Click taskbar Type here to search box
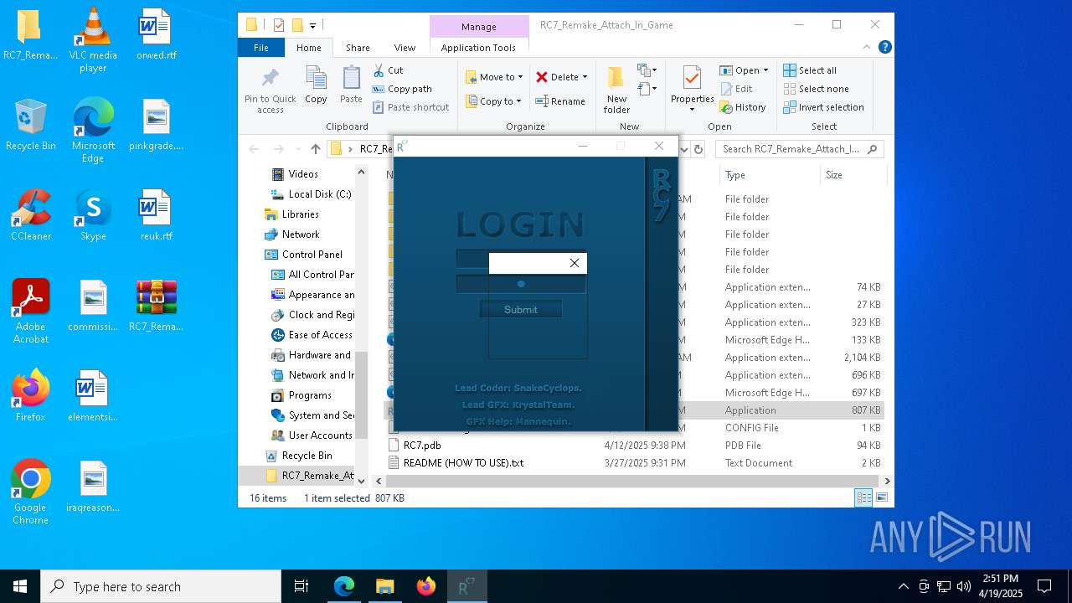 point(161,586)
